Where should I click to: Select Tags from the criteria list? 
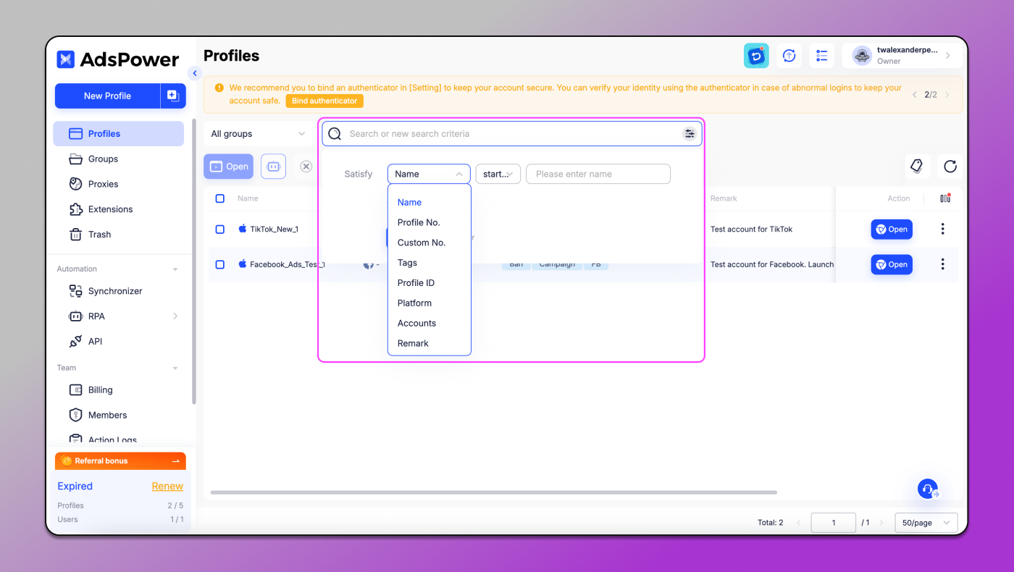point(407,263)
